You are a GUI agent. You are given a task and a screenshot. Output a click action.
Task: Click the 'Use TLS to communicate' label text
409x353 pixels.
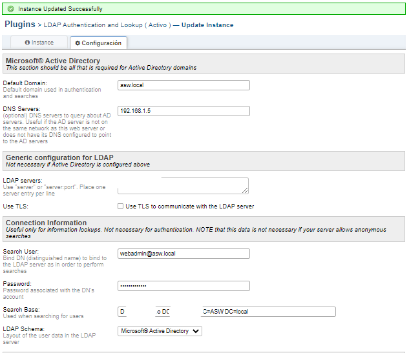[x=189, y=207]
